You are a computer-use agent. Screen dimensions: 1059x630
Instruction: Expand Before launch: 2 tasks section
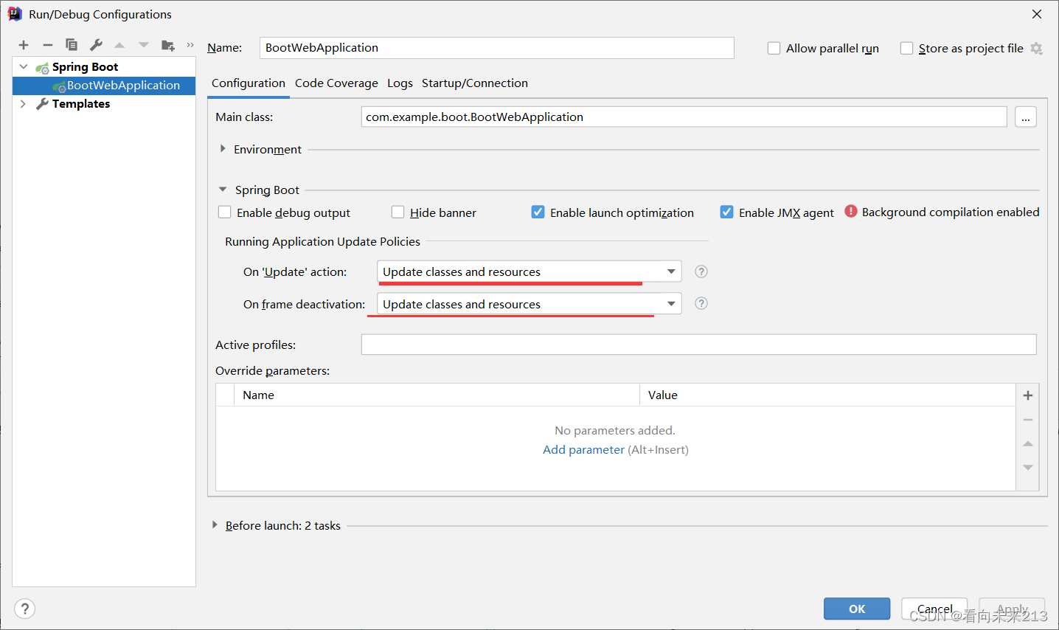pos(215,525)
